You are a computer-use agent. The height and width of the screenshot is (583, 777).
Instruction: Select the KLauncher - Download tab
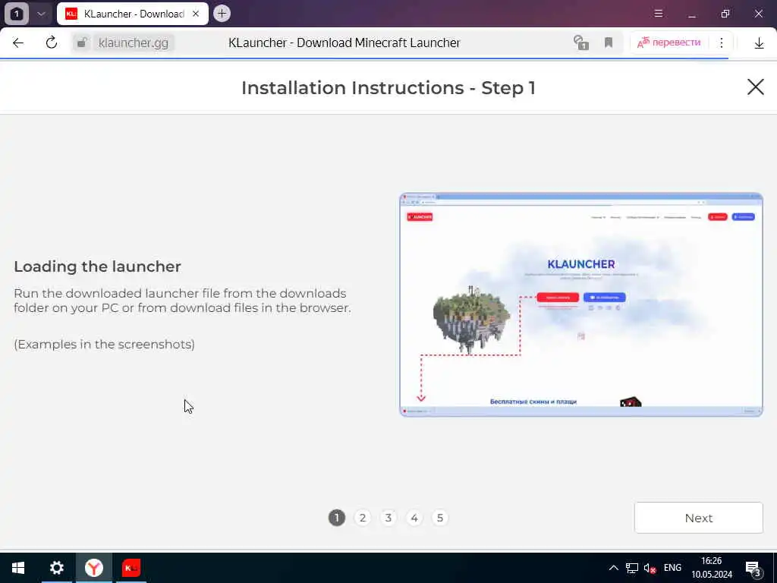(132, 14)
